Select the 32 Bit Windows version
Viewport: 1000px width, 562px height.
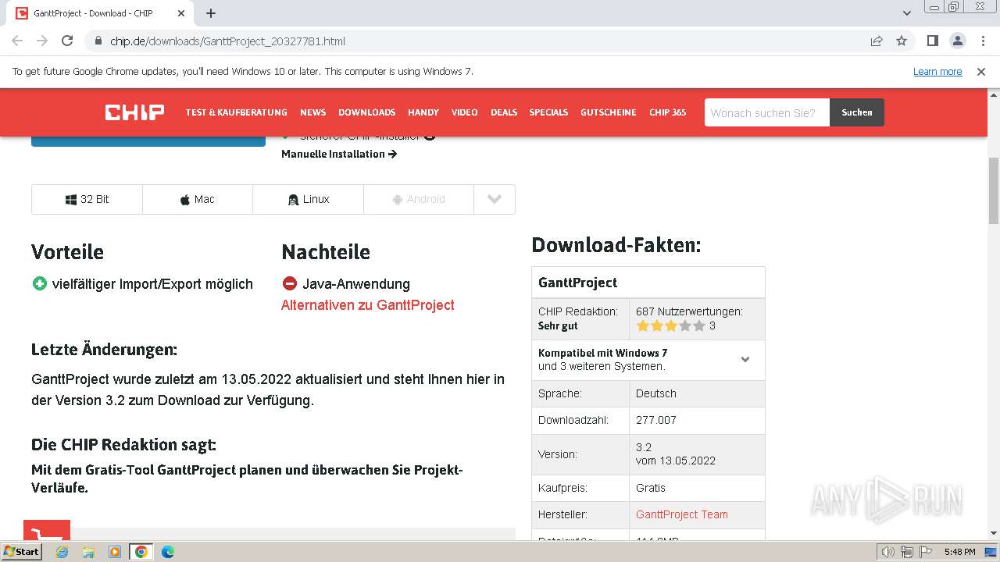87,199
